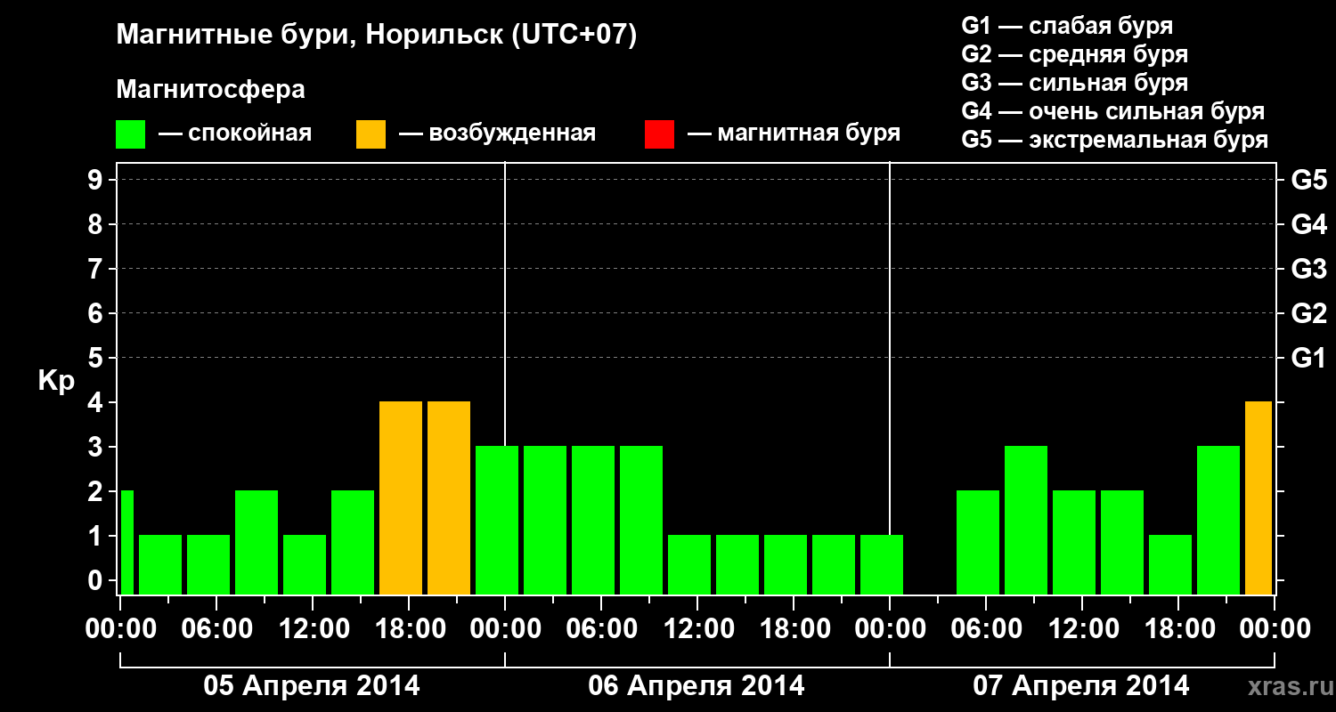Click the Kp 2 bar above 12:00 on 07 April

(x=1074, y=543)
